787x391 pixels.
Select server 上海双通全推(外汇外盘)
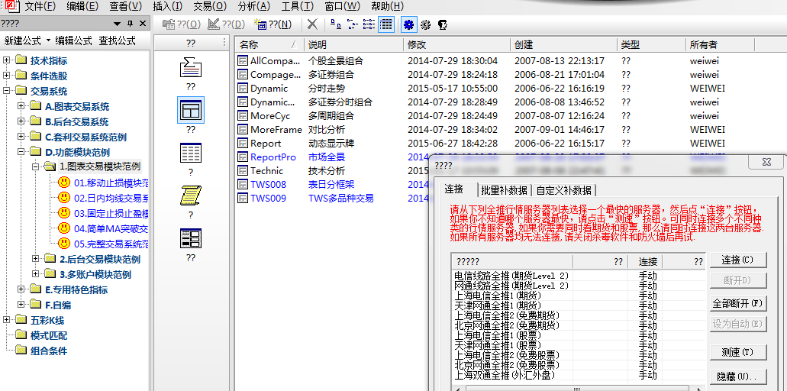pyautogui.click(x=505, y=375)
